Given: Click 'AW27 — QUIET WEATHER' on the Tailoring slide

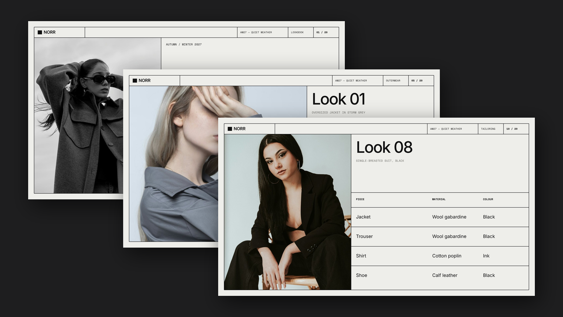Looking at the screenshot, I should [446, 129].
